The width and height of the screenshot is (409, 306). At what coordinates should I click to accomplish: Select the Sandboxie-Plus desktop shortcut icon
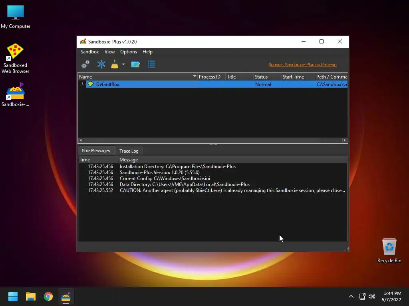pyautogui.click(x=15, y=95)
